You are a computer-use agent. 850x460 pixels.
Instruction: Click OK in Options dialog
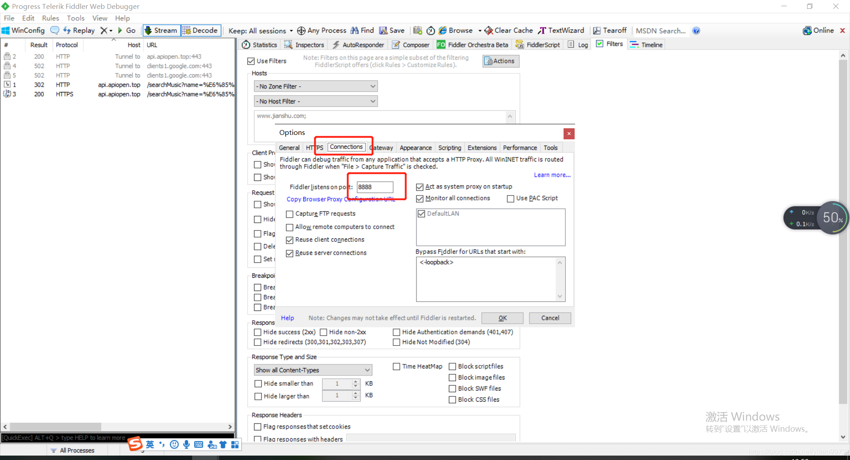502,318
